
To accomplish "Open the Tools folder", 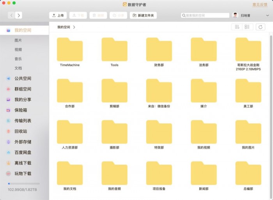I will coord(114,49).
